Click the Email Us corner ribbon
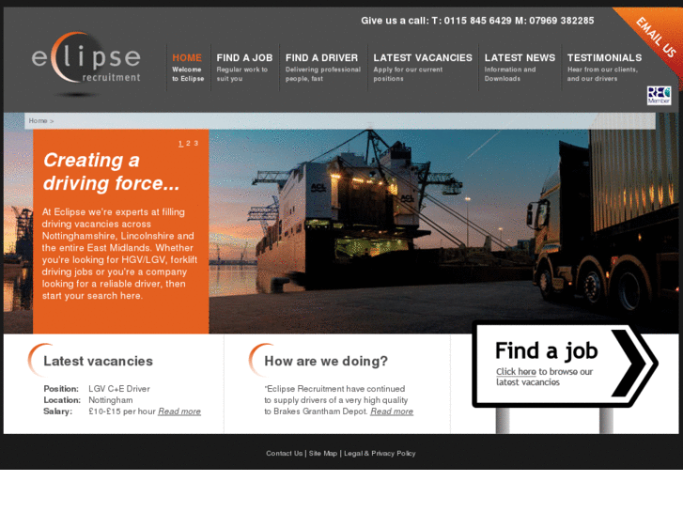Image resolution: width=683 pixels, height=512 pixels. pyautogui.click(x=655, y=38)
